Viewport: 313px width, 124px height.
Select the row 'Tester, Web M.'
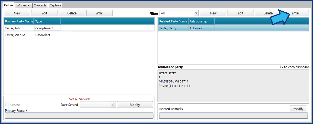79,35
